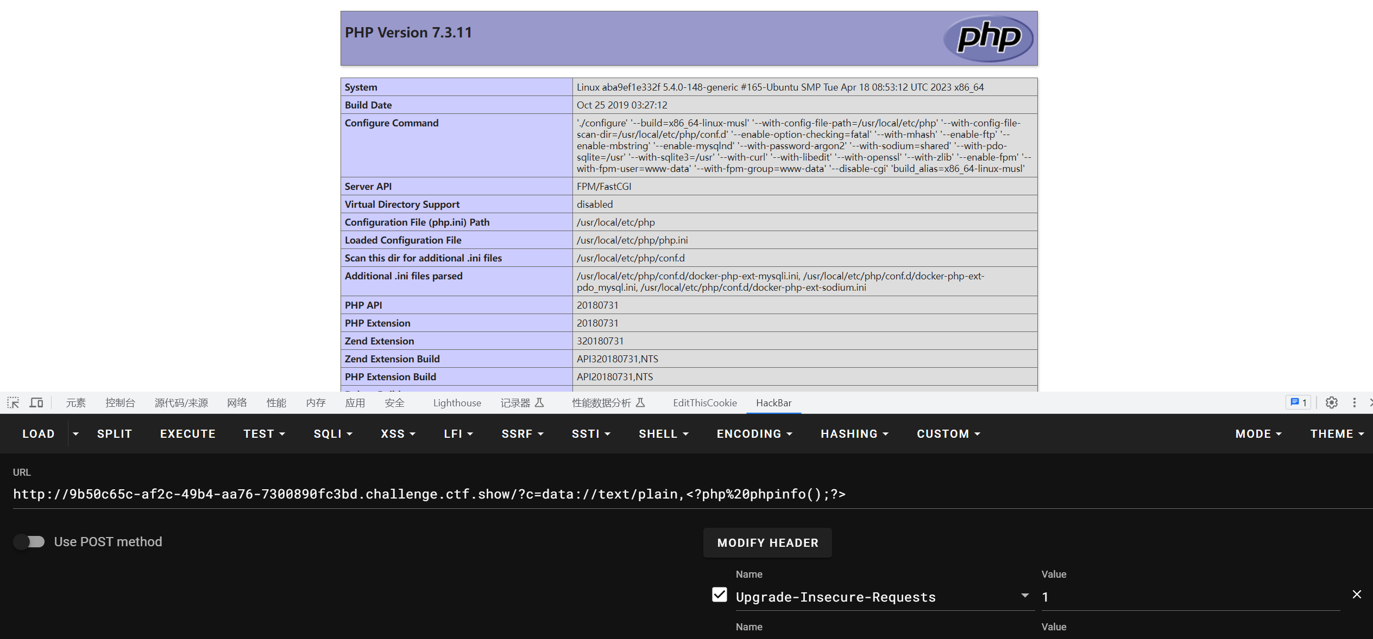Open DevTools settings gear icon
This screenshot has width=1373, height=639.
pyautogui.click(x=1331, y=402)
